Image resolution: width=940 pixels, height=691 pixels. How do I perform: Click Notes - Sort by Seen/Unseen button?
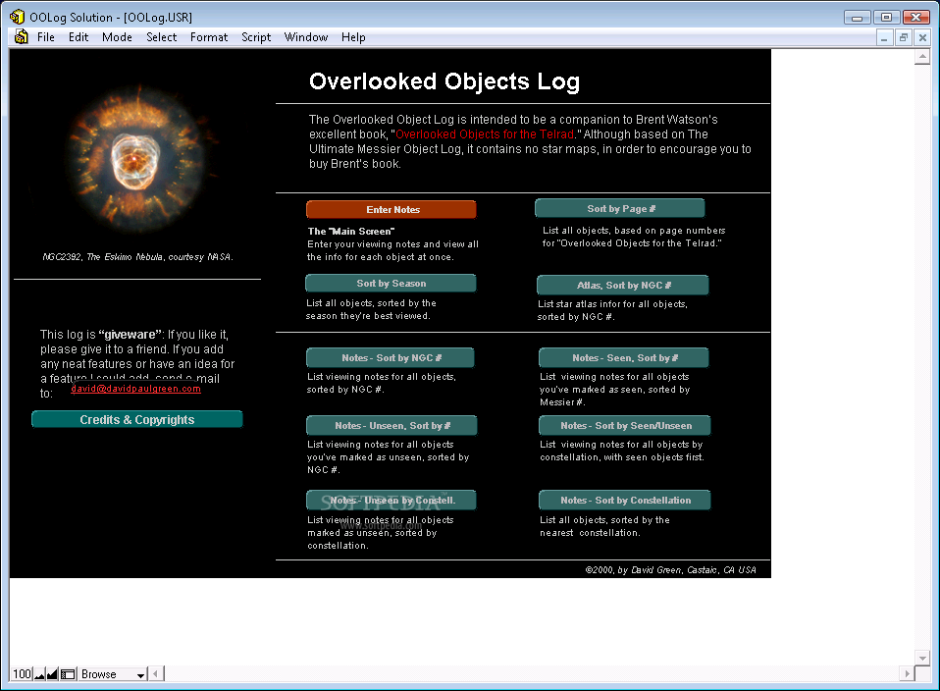point(625,425)
